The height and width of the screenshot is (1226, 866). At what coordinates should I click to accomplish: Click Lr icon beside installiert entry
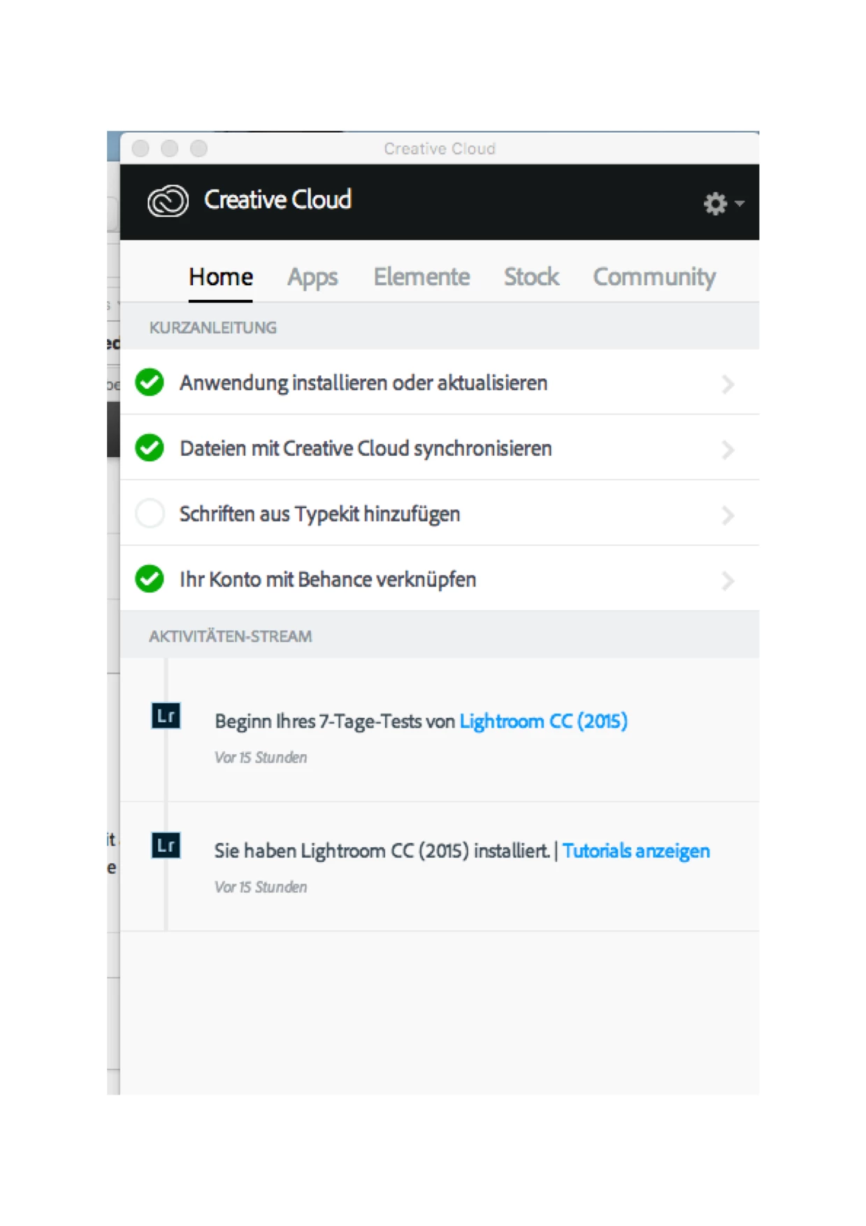click(166, 845)
